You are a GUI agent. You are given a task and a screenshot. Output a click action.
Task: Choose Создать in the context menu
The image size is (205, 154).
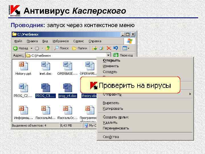(x=145, y=72)
